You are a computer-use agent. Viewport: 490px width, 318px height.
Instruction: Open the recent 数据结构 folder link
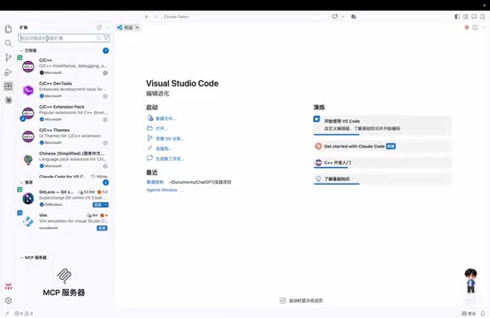click(155, 182)
